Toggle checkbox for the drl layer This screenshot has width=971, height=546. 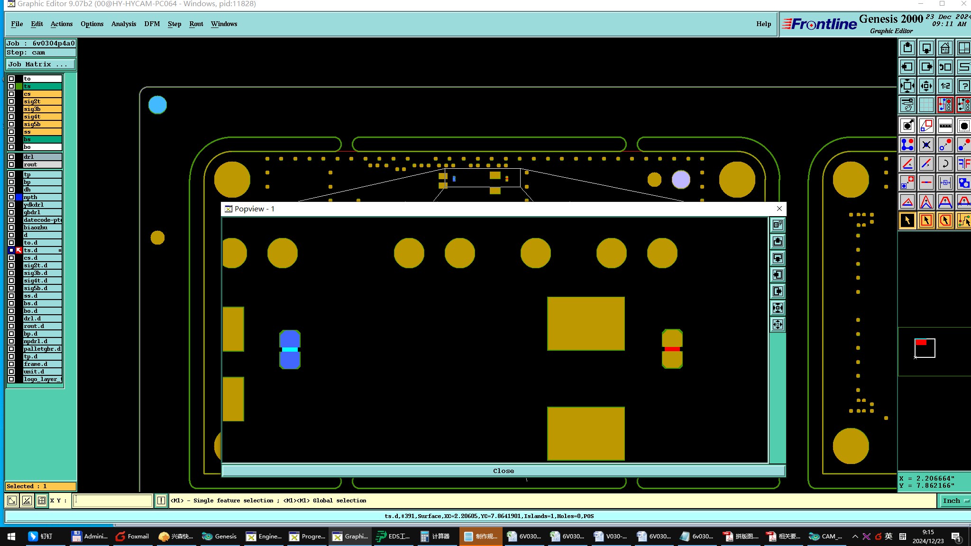click(x=11, y=157)
